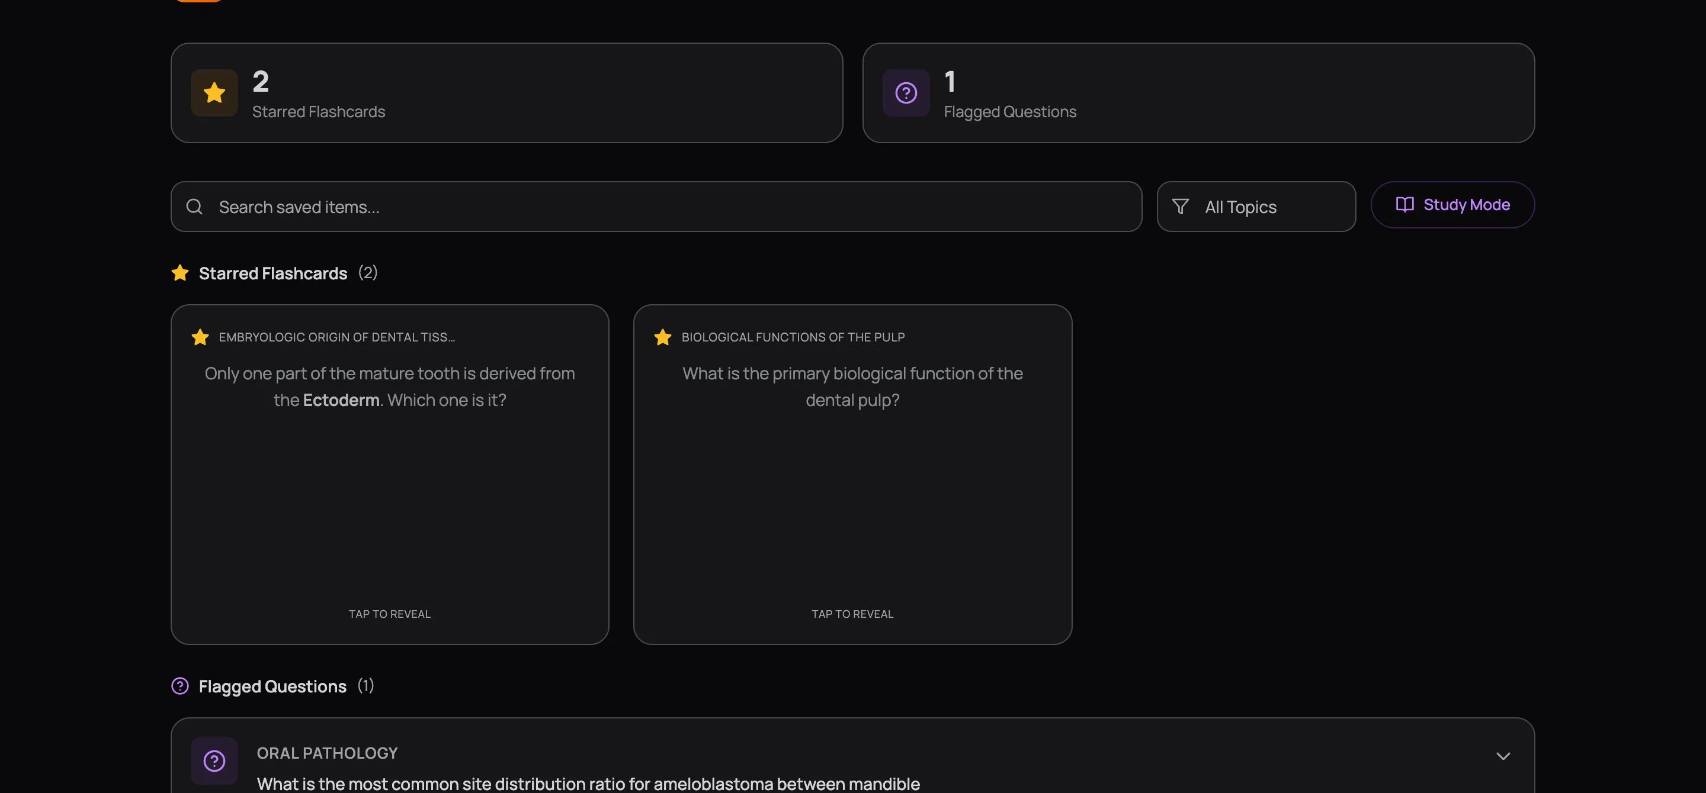Viewport: 1706px width, 793px height.
Task: Click the book icon on Study Mode
Action: [x=1404, y=204]
